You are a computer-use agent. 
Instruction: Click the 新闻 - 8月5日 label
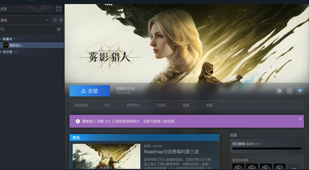click(x=153, y=146)
